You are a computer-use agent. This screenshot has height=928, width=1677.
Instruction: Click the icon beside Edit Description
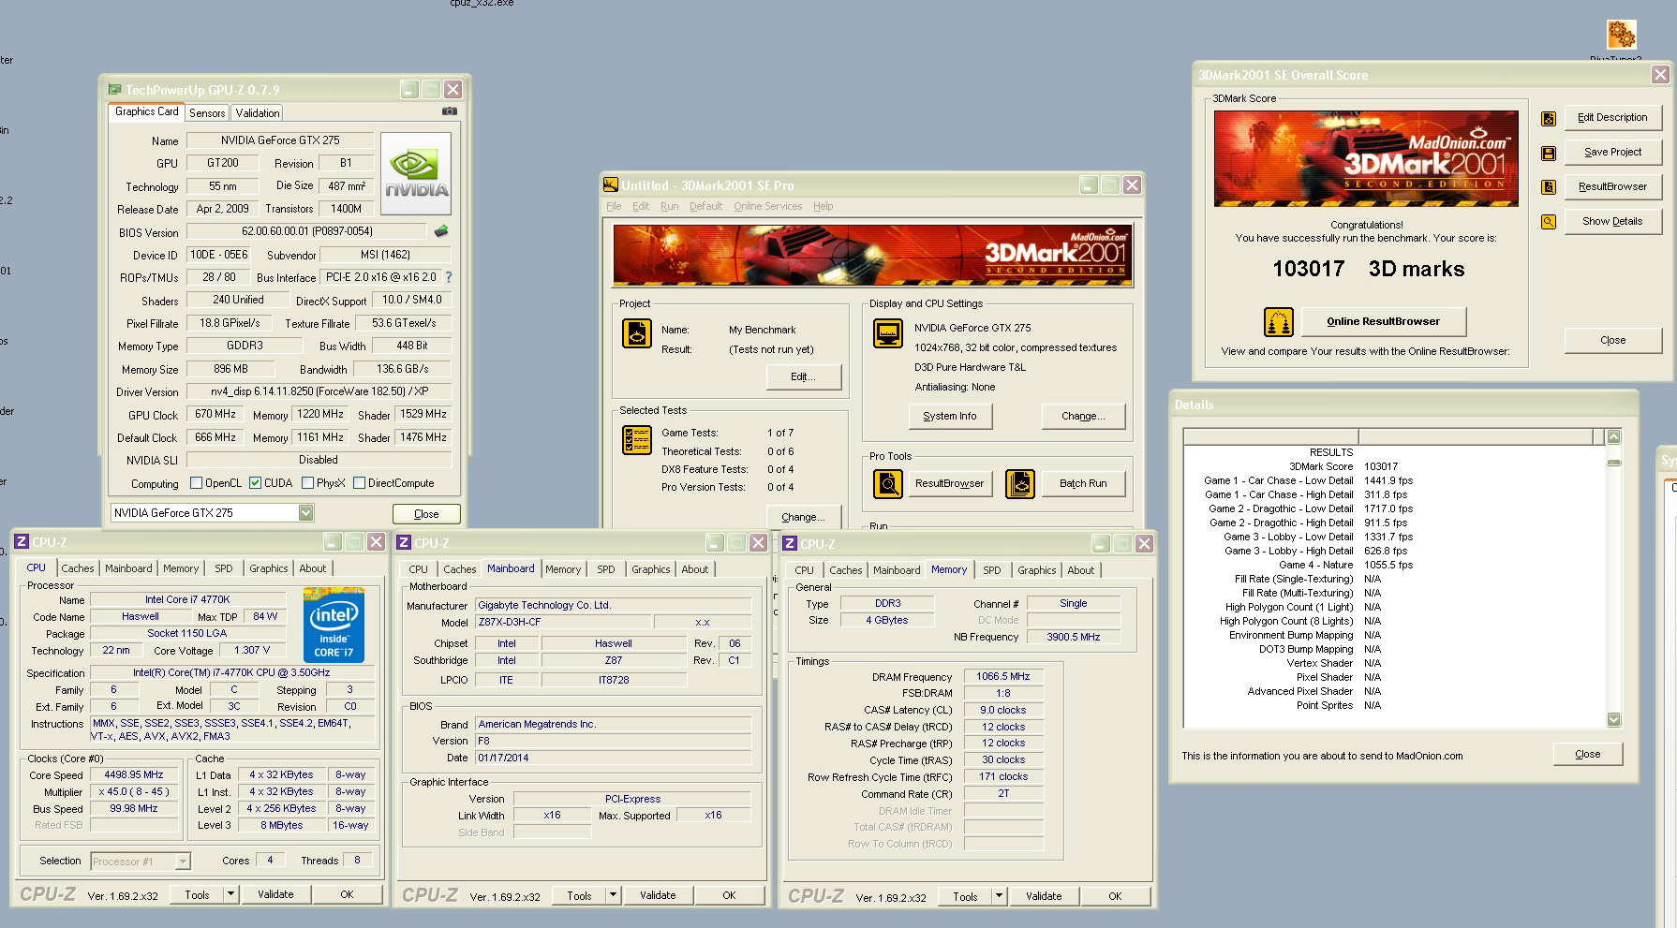1549,119
